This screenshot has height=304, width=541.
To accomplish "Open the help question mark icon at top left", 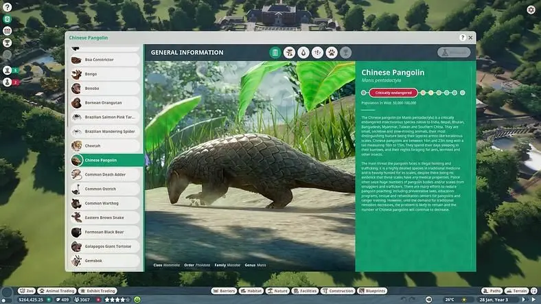I will [8, 7].
